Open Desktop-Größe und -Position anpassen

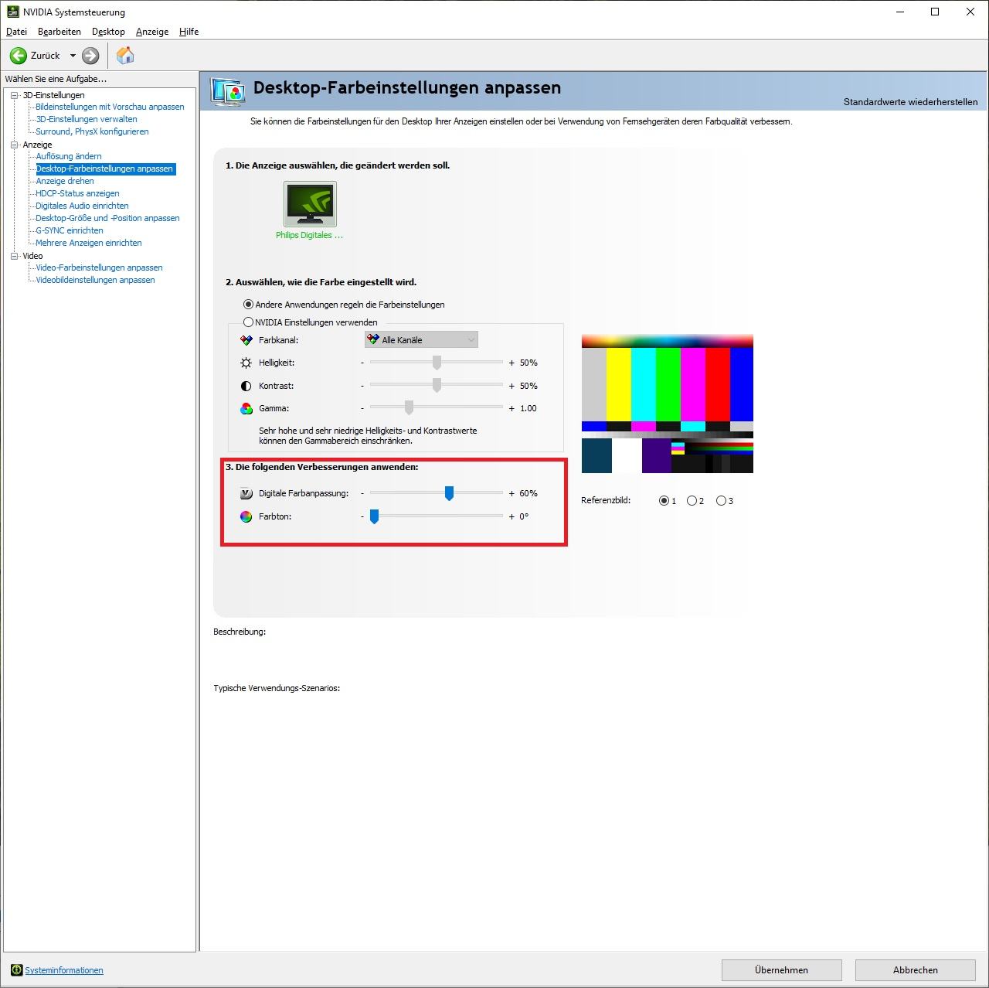click(107, 218)
